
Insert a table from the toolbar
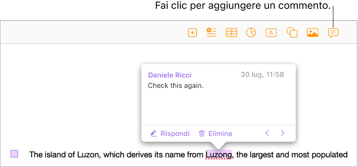coord(231,33)
